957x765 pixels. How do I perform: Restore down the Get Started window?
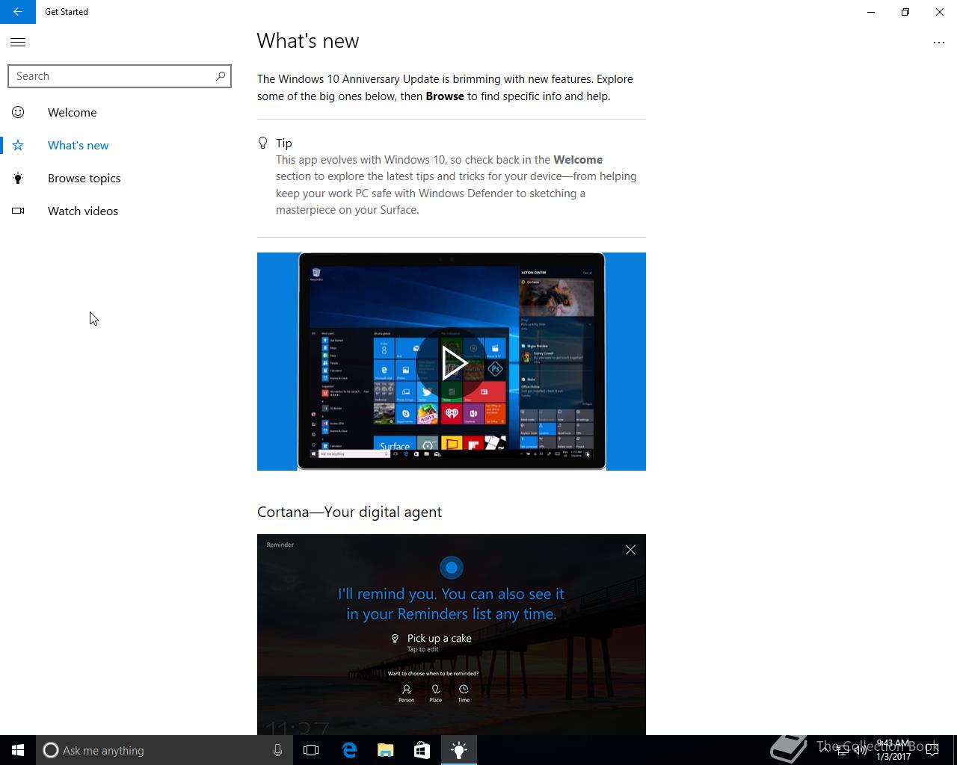point(905,12)
